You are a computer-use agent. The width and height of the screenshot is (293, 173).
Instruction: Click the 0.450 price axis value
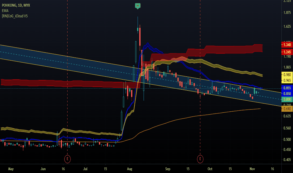pos(287,149)
